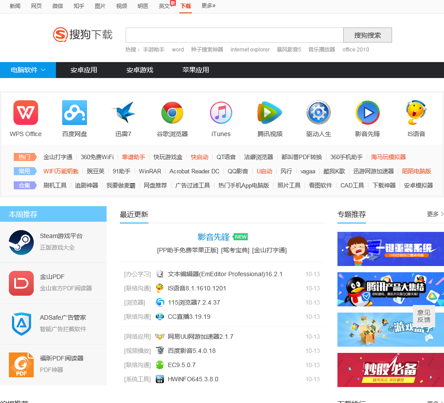Open 文本编辑器(EmEditor Professional)16.2.1
444x403 pixels.
coord(225,274)
